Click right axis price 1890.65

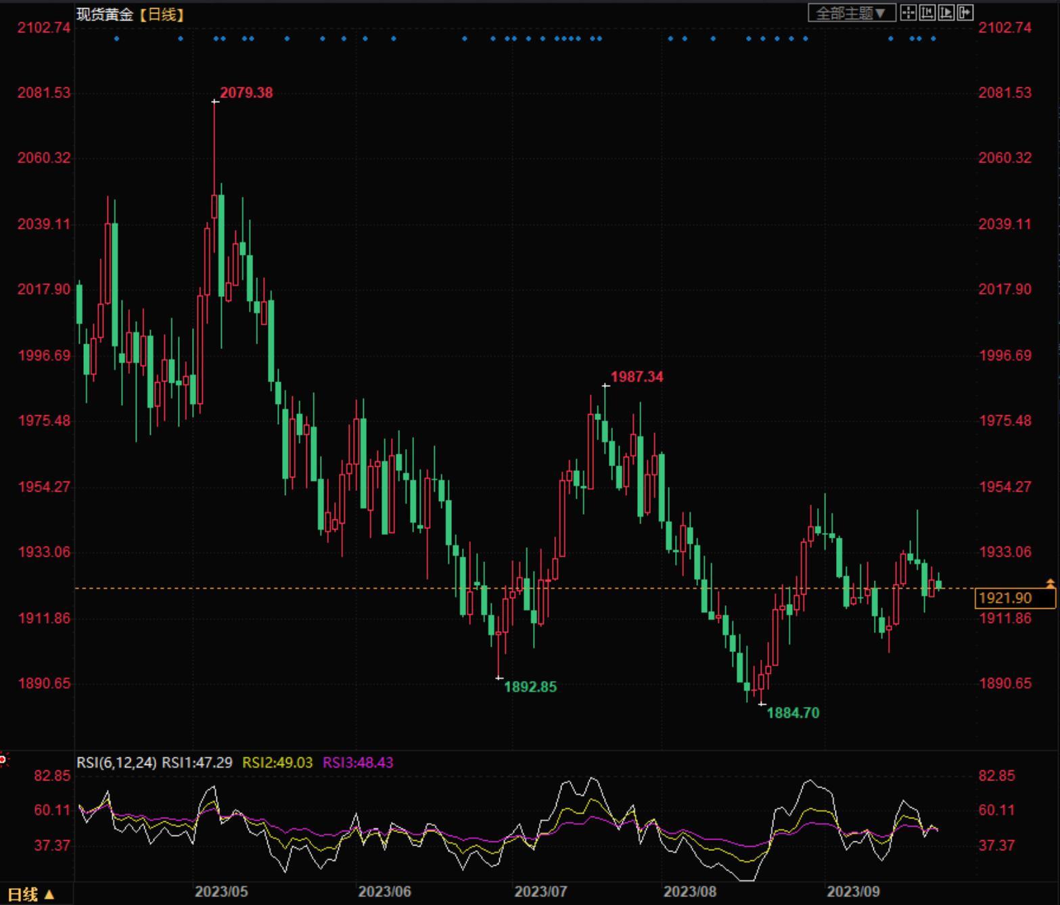tap(1005, 683)
